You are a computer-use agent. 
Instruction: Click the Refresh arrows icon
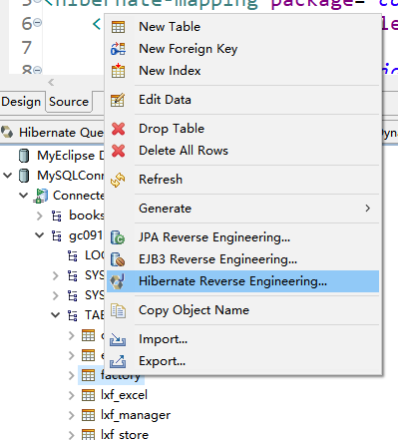118,180
